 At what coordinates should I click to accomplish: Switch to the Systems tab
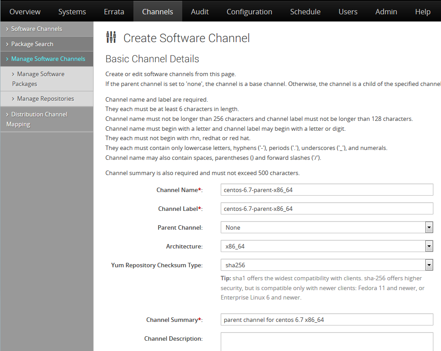click(x=72, y=12)
